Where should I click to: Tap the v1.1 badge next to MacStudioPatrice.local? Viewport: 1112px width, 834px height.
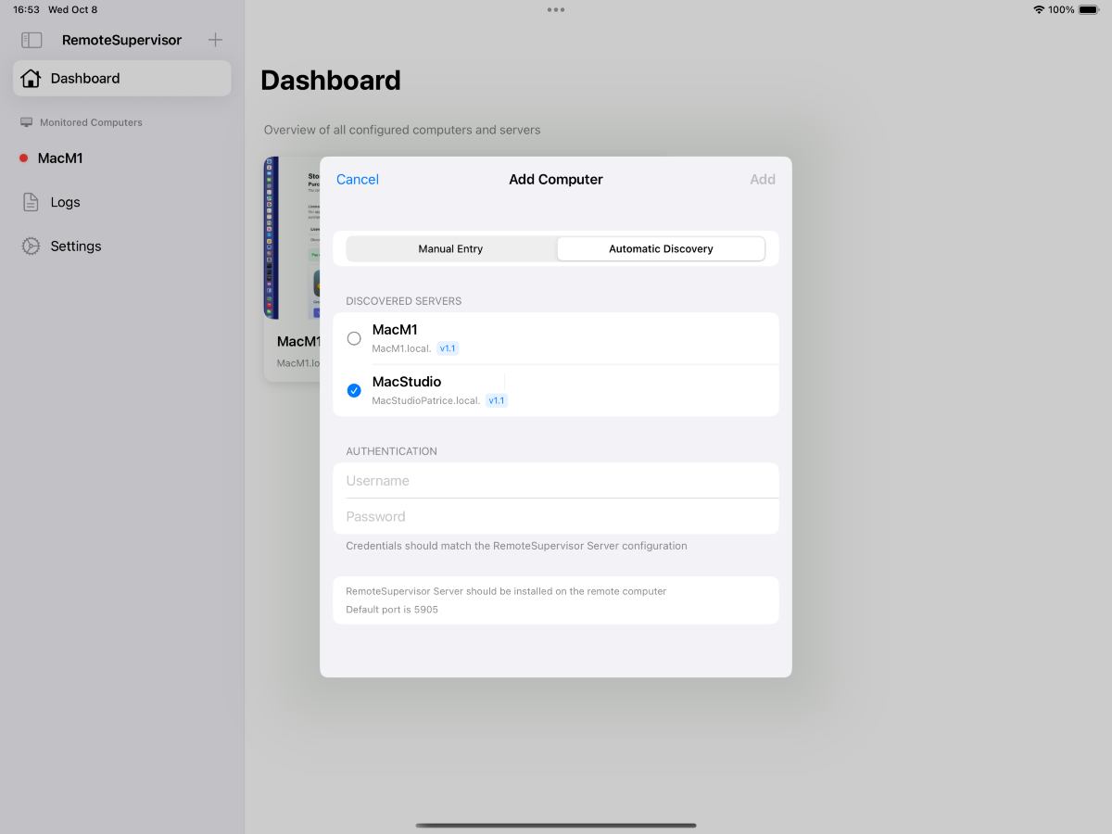click(497, 401)
